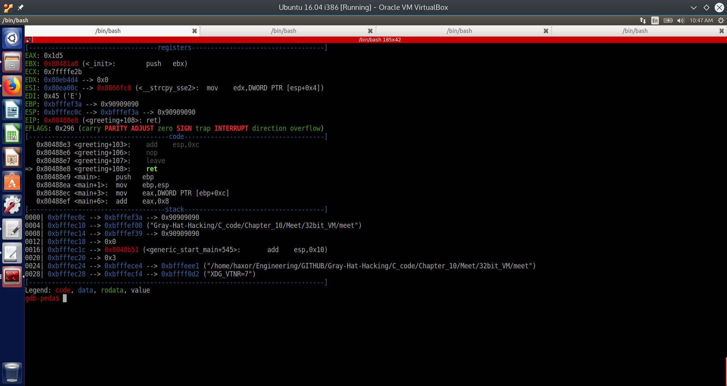Open the Trash in the dock
The width and height of the screenshot is (727, 386).
point(12,373)
